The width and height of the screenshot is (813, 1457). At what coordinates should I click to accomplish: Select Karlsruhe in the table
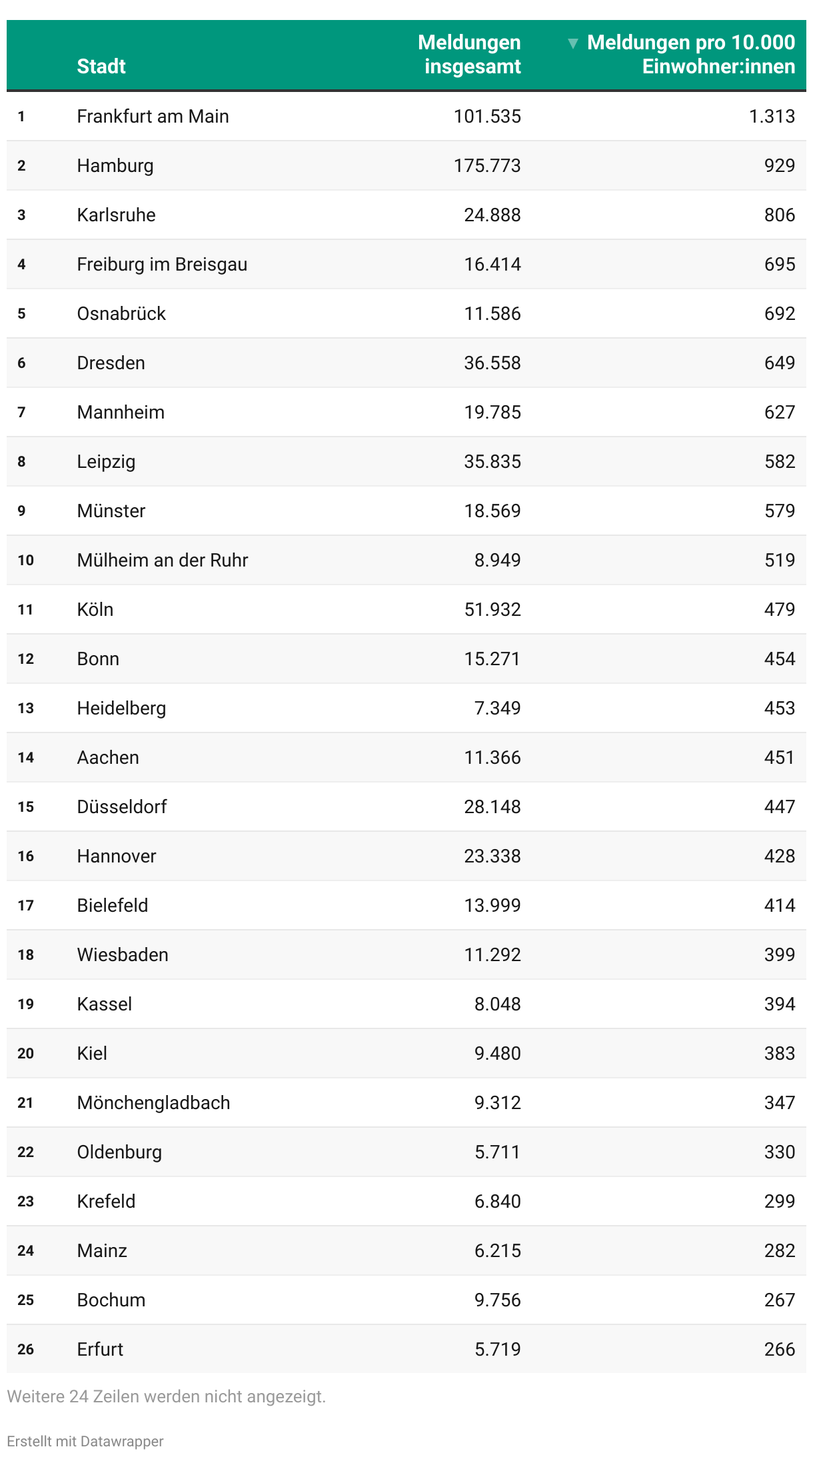(116, 215)
